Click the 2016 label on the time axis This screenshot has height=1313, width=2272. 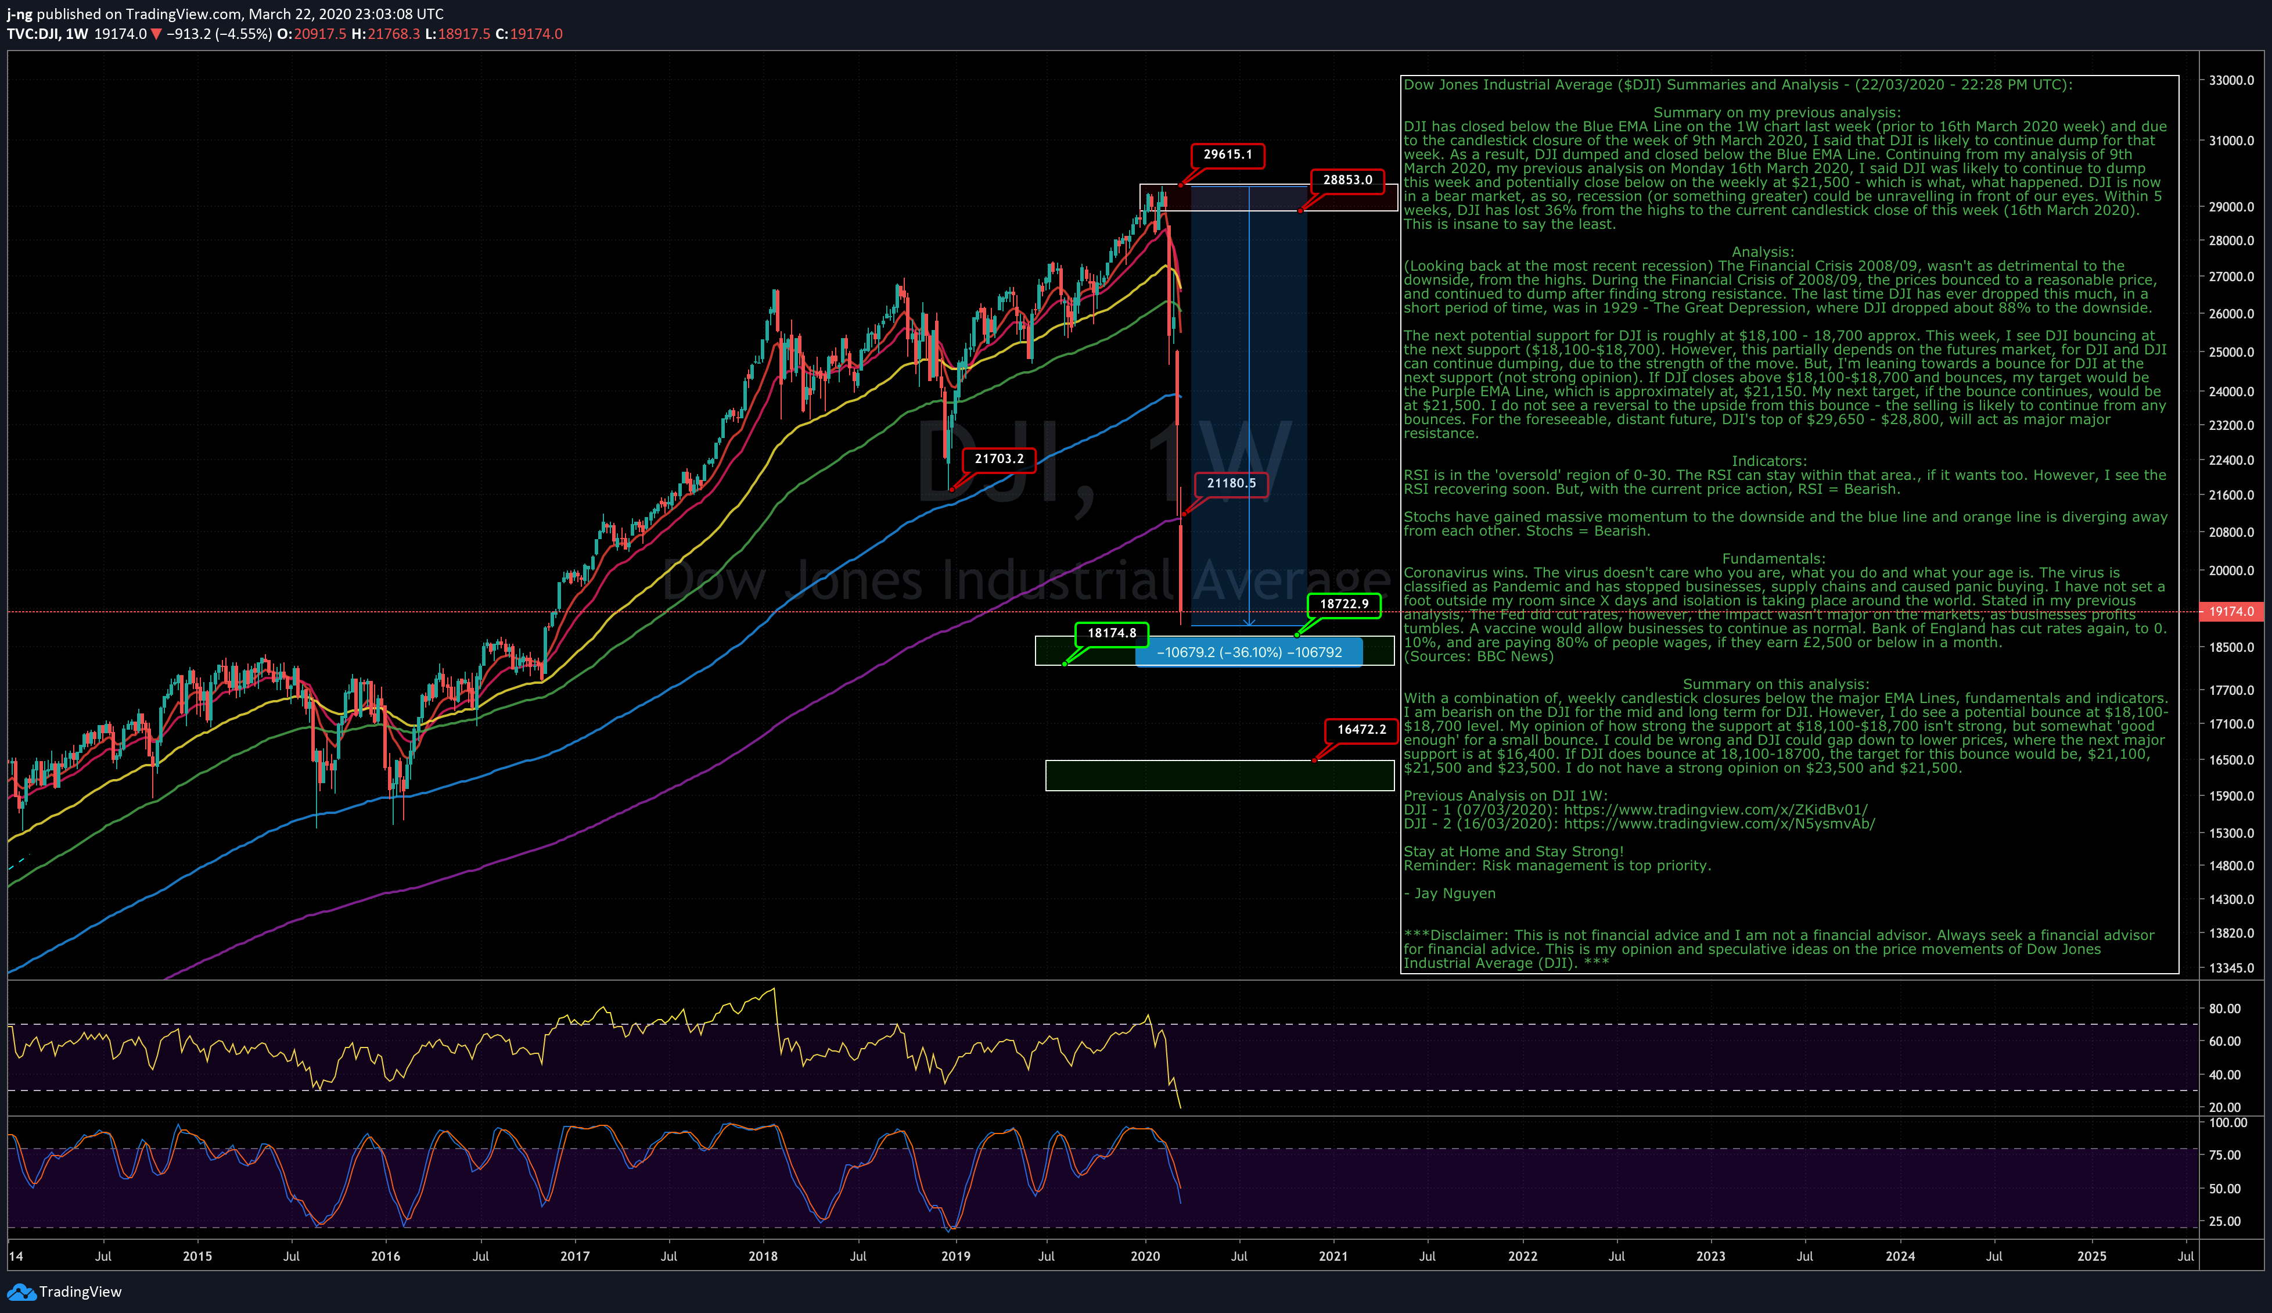pos(385,1256)
